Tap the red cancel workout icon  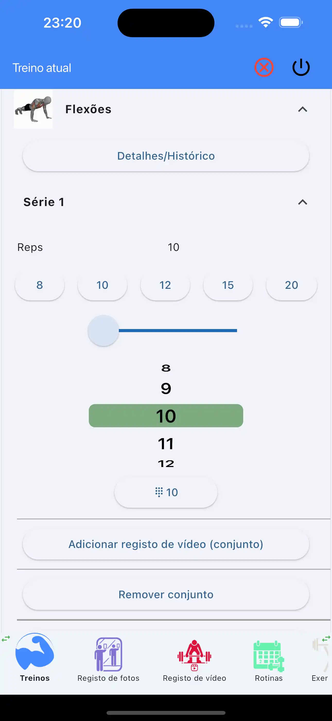click(x=264, y=68)
